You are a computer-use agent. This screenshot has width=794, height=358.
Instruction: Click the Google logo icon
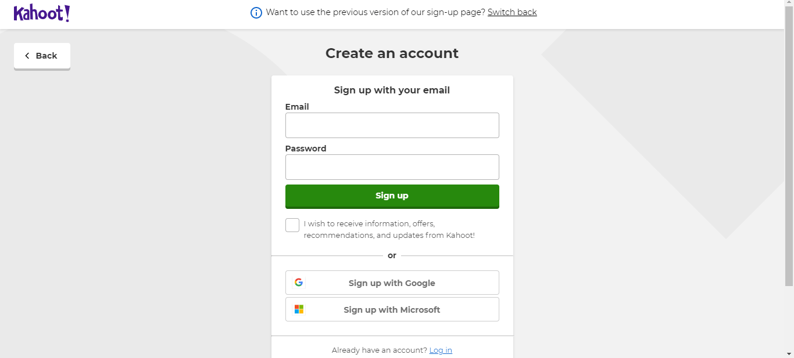[x=299, y=283]
